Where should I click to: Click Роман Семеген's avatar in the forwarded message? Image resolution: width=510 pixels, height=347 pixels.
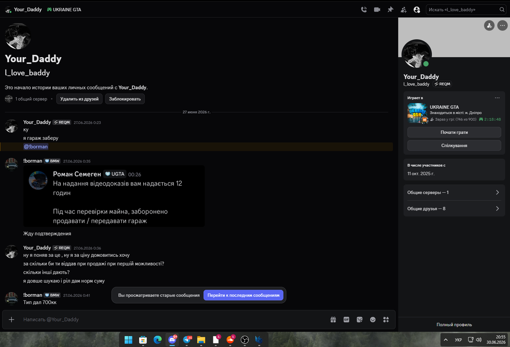click(x=38, y=180)
